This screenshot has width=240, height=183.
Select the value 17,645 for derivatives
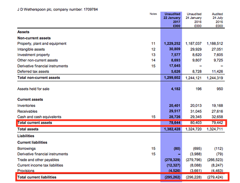(x=175, y=66)
